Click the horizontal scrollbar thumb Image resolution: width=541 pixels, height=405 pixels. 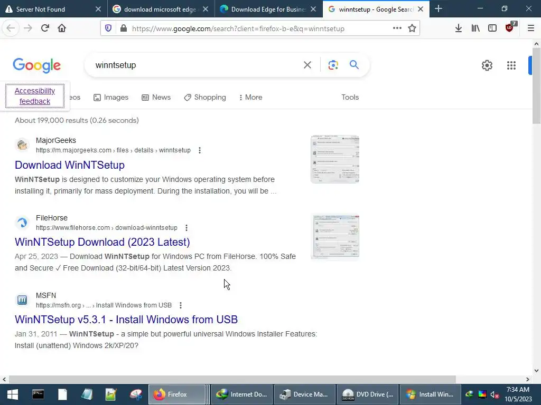[x=232, y=379]
